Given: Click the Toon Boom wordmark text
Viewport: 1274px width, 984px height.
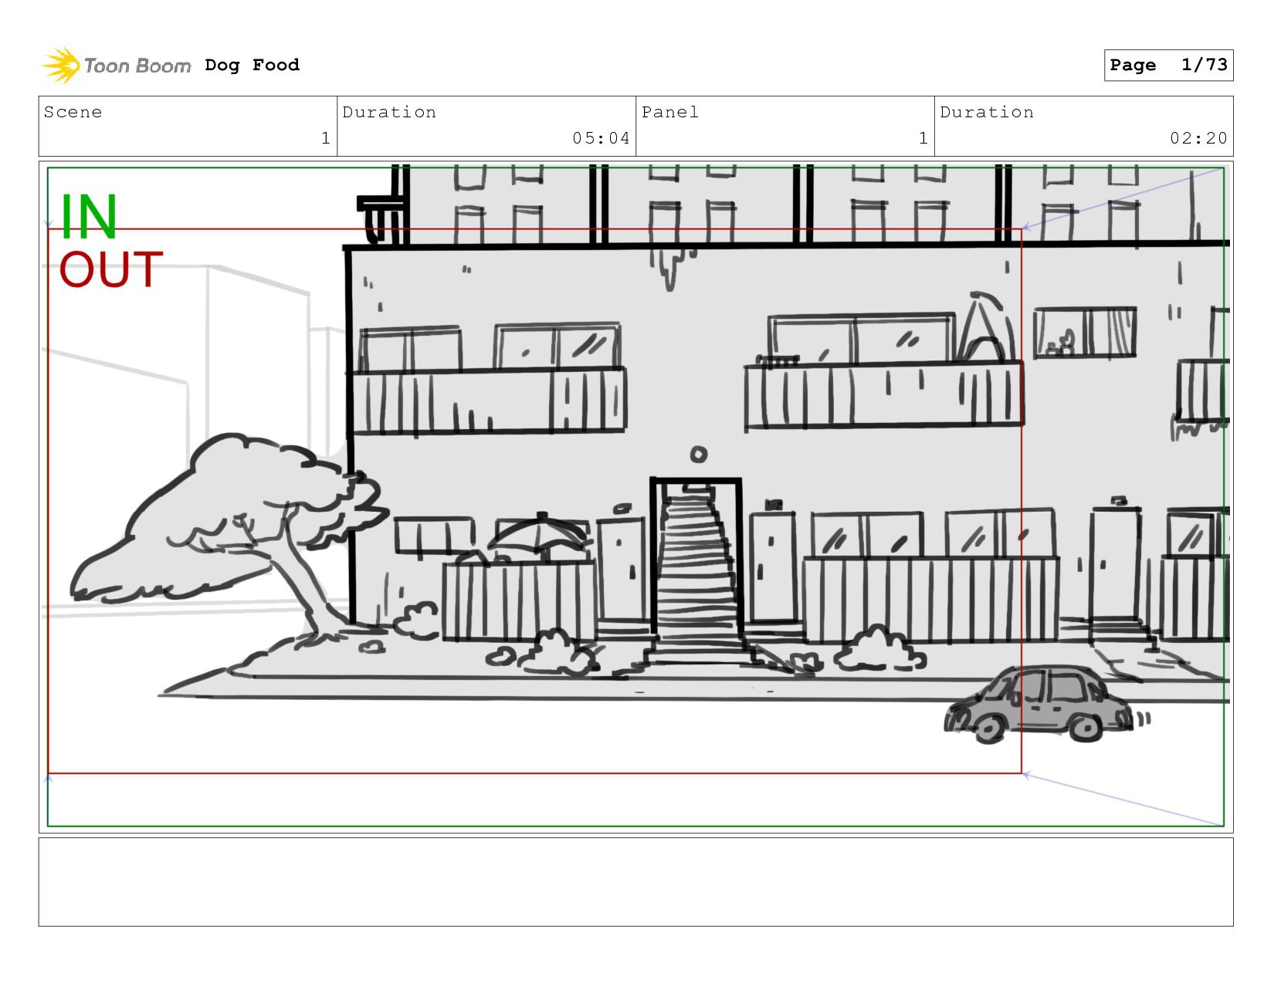Looking at the screenshot, I should point(137,66).
